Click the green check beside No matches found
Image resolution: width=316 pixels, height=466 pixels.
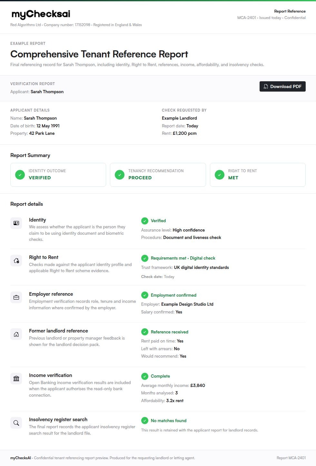(145, 421)
